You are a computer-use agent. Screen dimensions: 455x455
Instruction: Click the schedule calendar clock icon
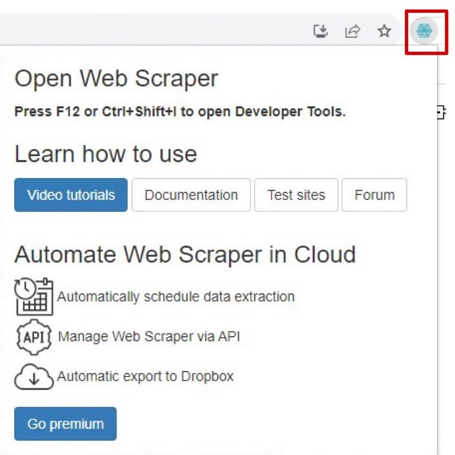[x=34, y=297]
